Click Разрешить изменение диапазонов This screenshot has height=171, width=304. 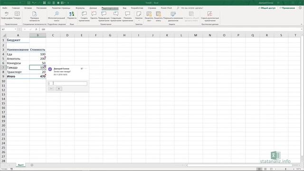click(x=173, y=16)
